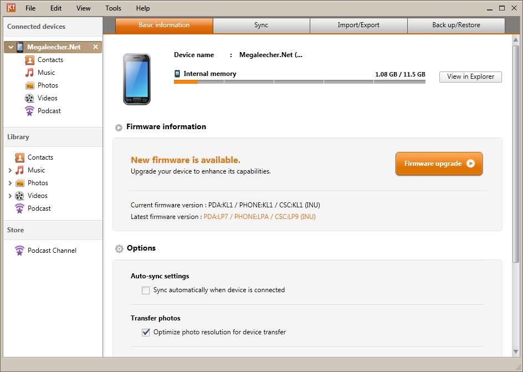Select Photos in the Library section
The height and width of the screenshot is (372, 523).
click(x=38, y=183)
